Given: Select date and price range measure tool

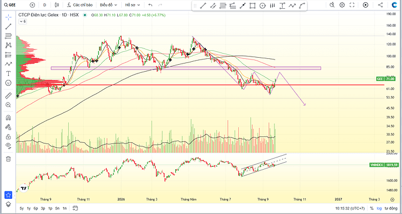Looking at the screenshot, I should [282, 6].
